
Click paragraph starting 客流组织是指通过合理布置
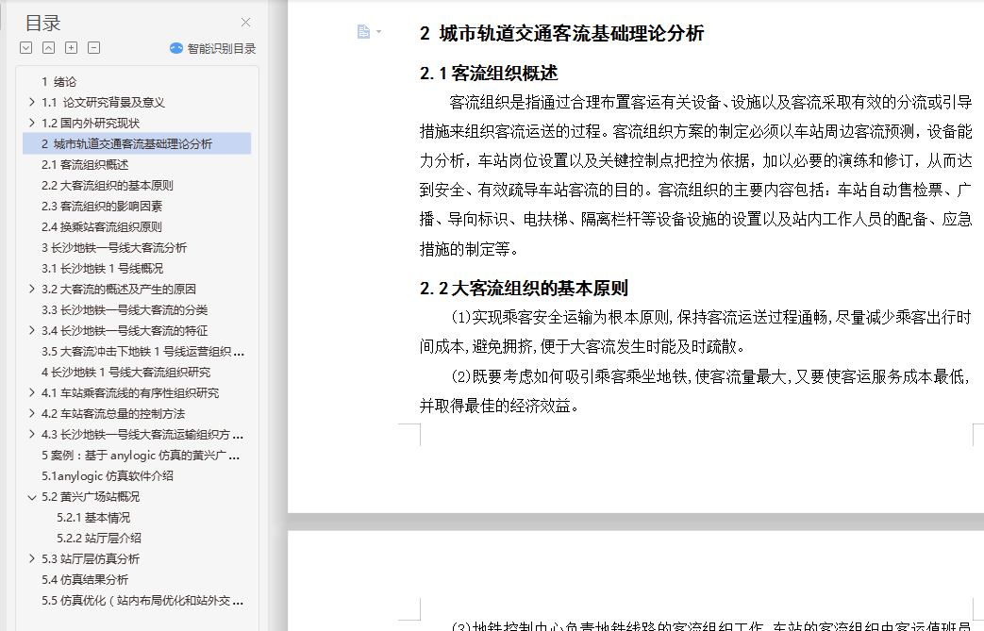point(695,175)
